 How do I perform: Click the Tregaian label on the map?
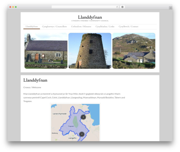[x=71, y=126]
